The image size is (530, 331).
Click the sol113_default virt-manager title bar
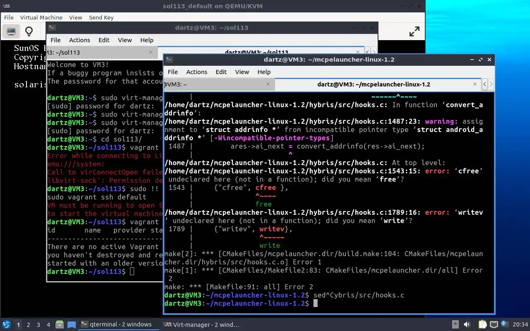coord(212,6)
